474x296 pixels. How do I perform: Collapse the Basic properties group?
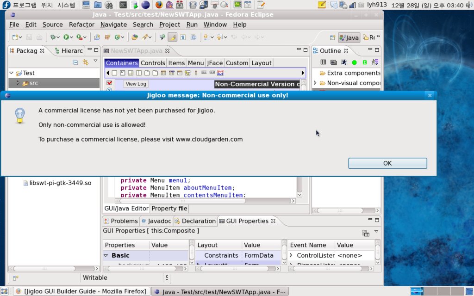[x=106, y=255]
